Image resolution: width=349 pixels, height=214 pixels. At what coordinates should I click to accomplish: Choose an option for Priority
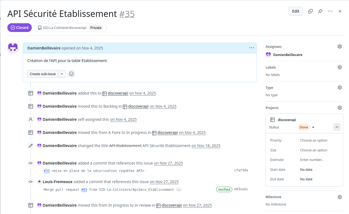314,140
